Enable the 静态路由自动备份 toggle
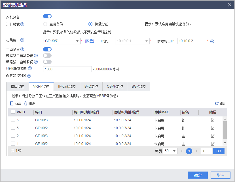This screenshot has height=182, width=235. click(x=47, y=55)
